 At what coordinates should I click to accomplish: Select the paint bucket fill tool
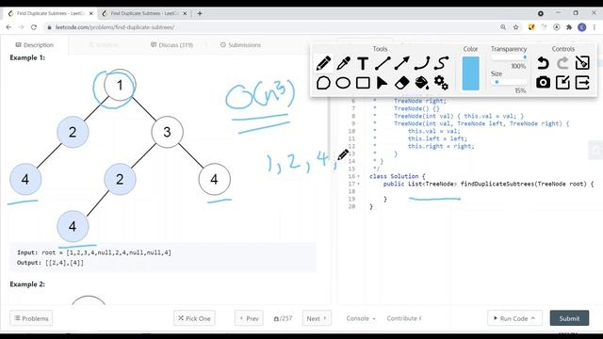(x=422, y=83)
